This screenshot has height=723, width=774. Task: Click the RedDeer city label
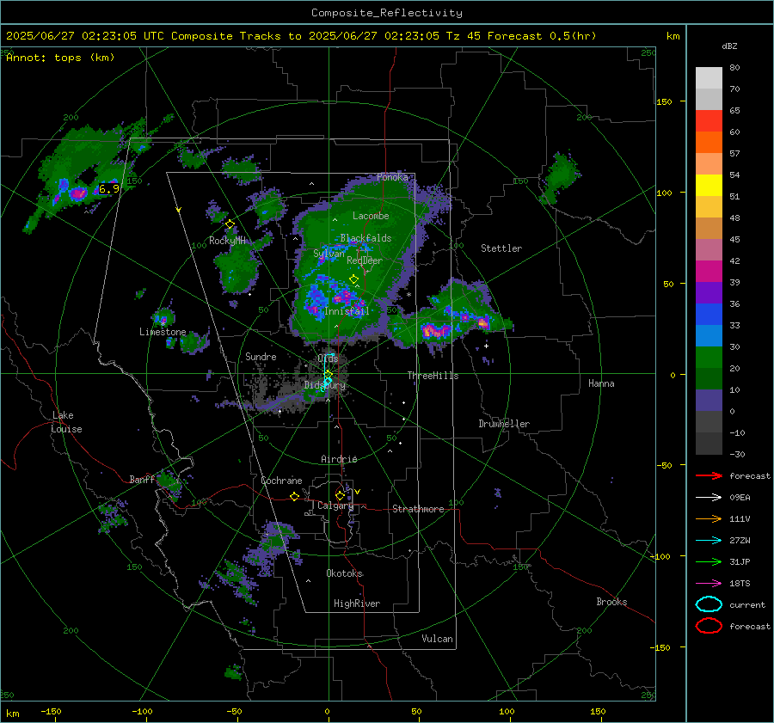[365, 260]
